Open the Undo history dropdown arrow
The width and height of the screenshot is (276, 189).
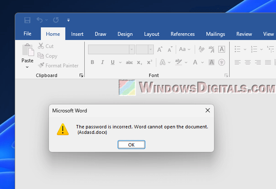pos(46,20)
